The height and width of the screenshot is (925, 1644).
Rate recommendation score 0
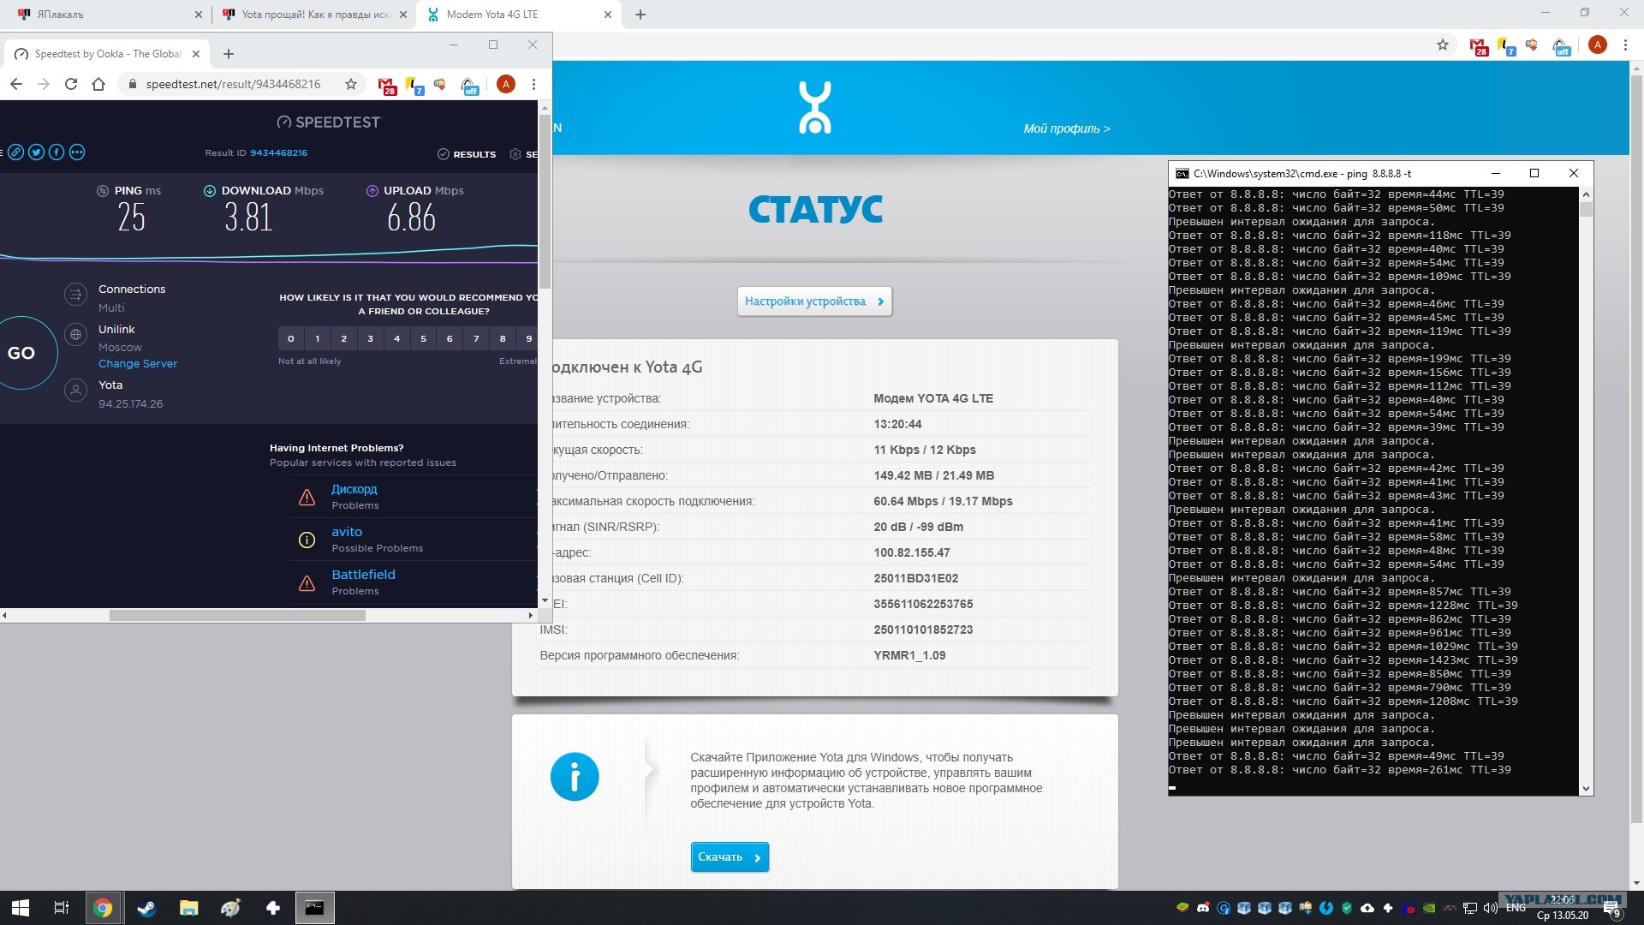tap(291, 338)
